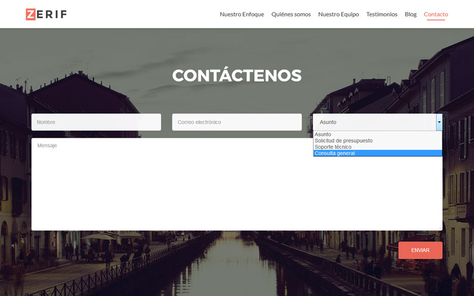
Task: Click the Correo electrónico field
Action: coord(237,122)
